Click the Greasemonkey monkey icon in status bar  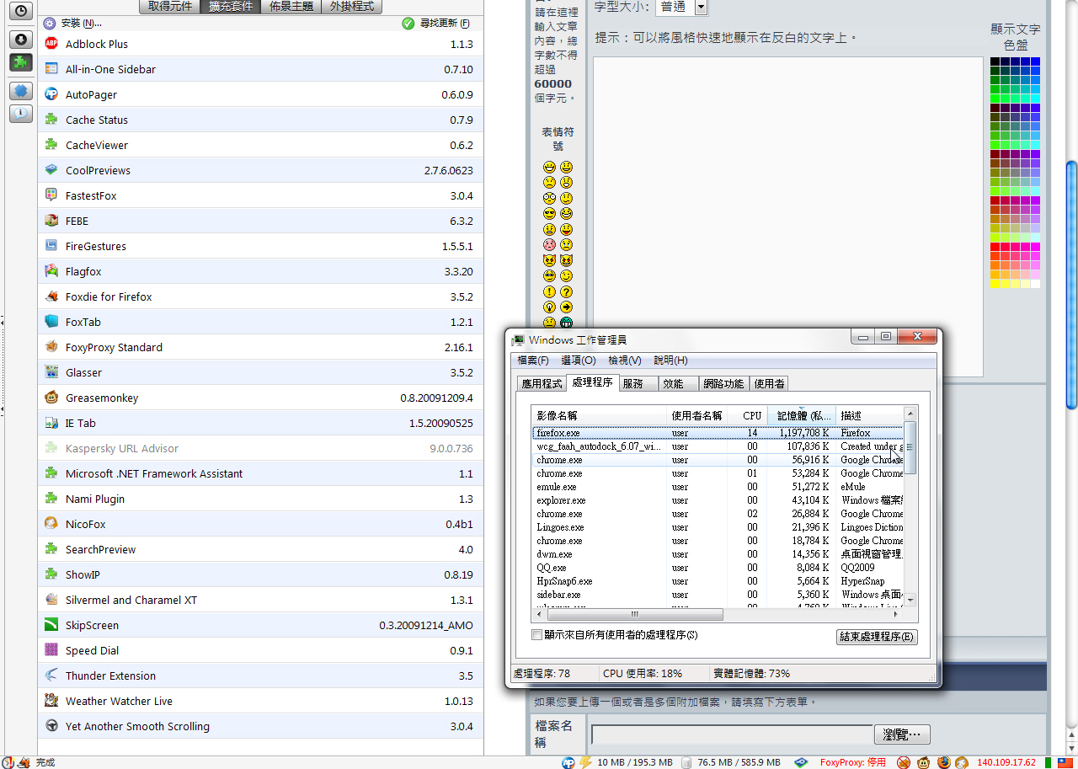coord(924,762)
